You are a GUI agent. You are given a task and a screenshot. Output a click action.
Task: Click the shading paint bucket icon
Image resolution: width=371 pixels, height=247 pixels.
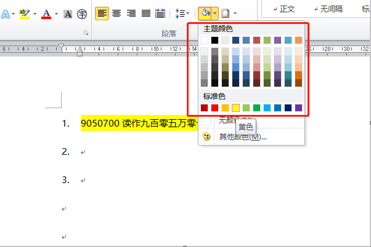[205, 14]
